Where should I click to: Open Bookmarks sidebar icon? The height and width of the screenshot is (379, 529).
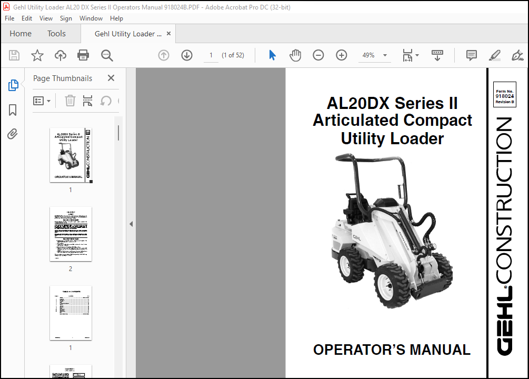click(x=13, y=109)
